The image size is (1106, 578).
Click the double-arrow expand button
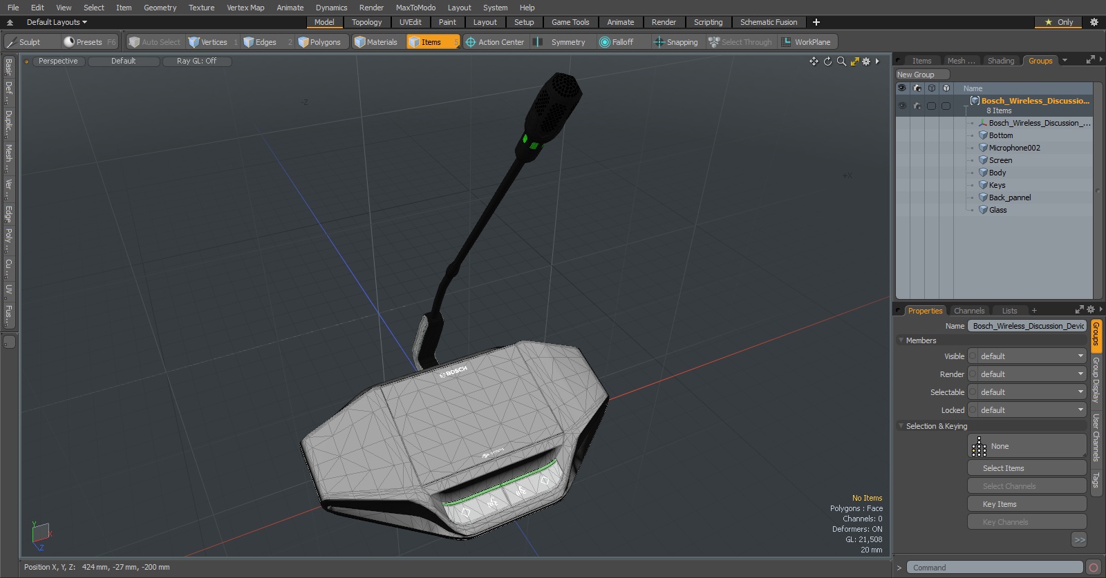(x=1079, y=540)
